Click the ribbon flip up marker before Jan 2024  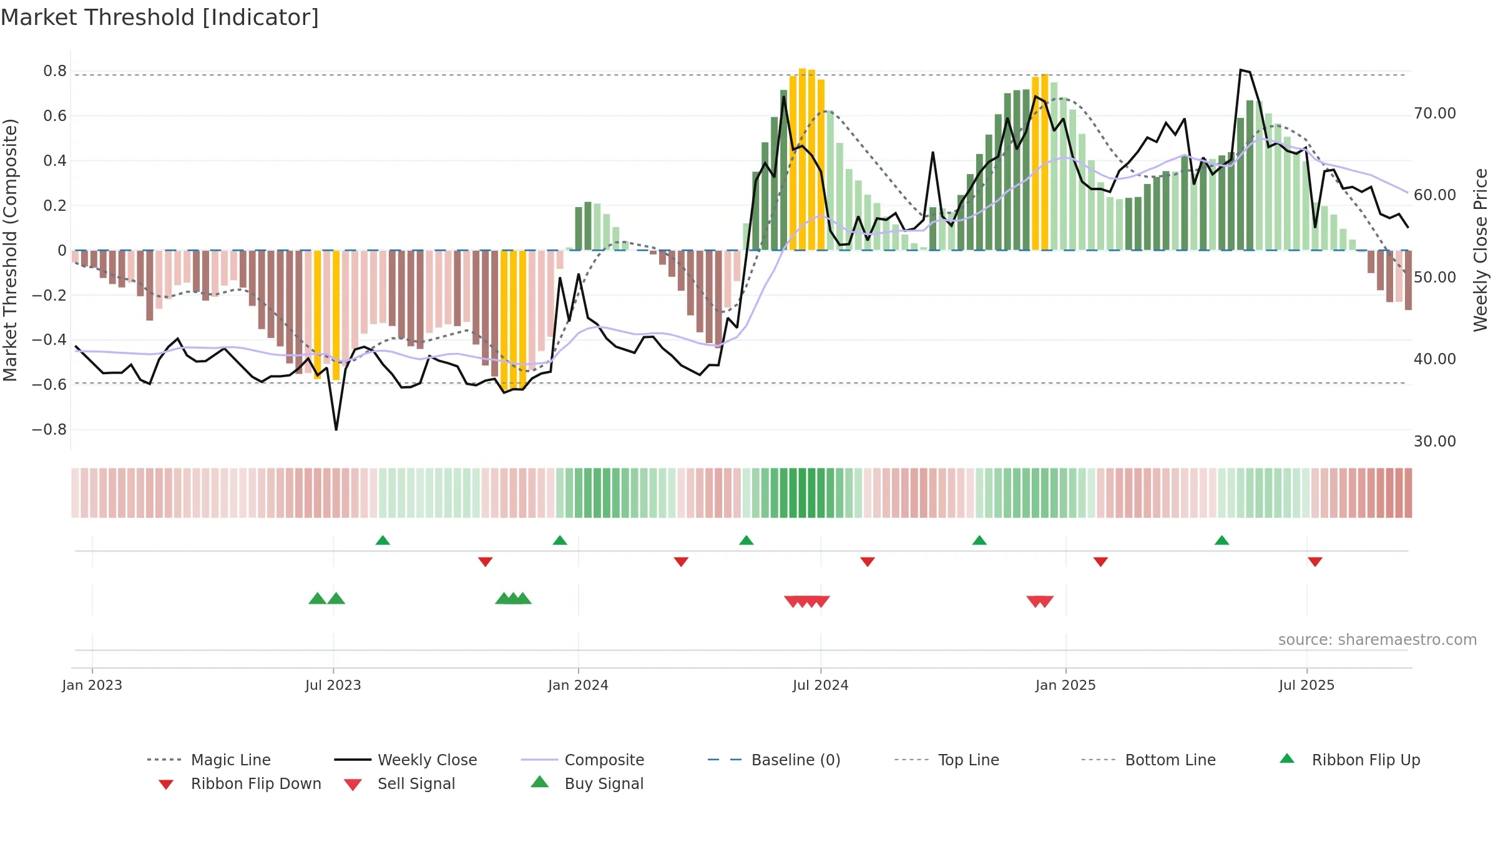560,540
